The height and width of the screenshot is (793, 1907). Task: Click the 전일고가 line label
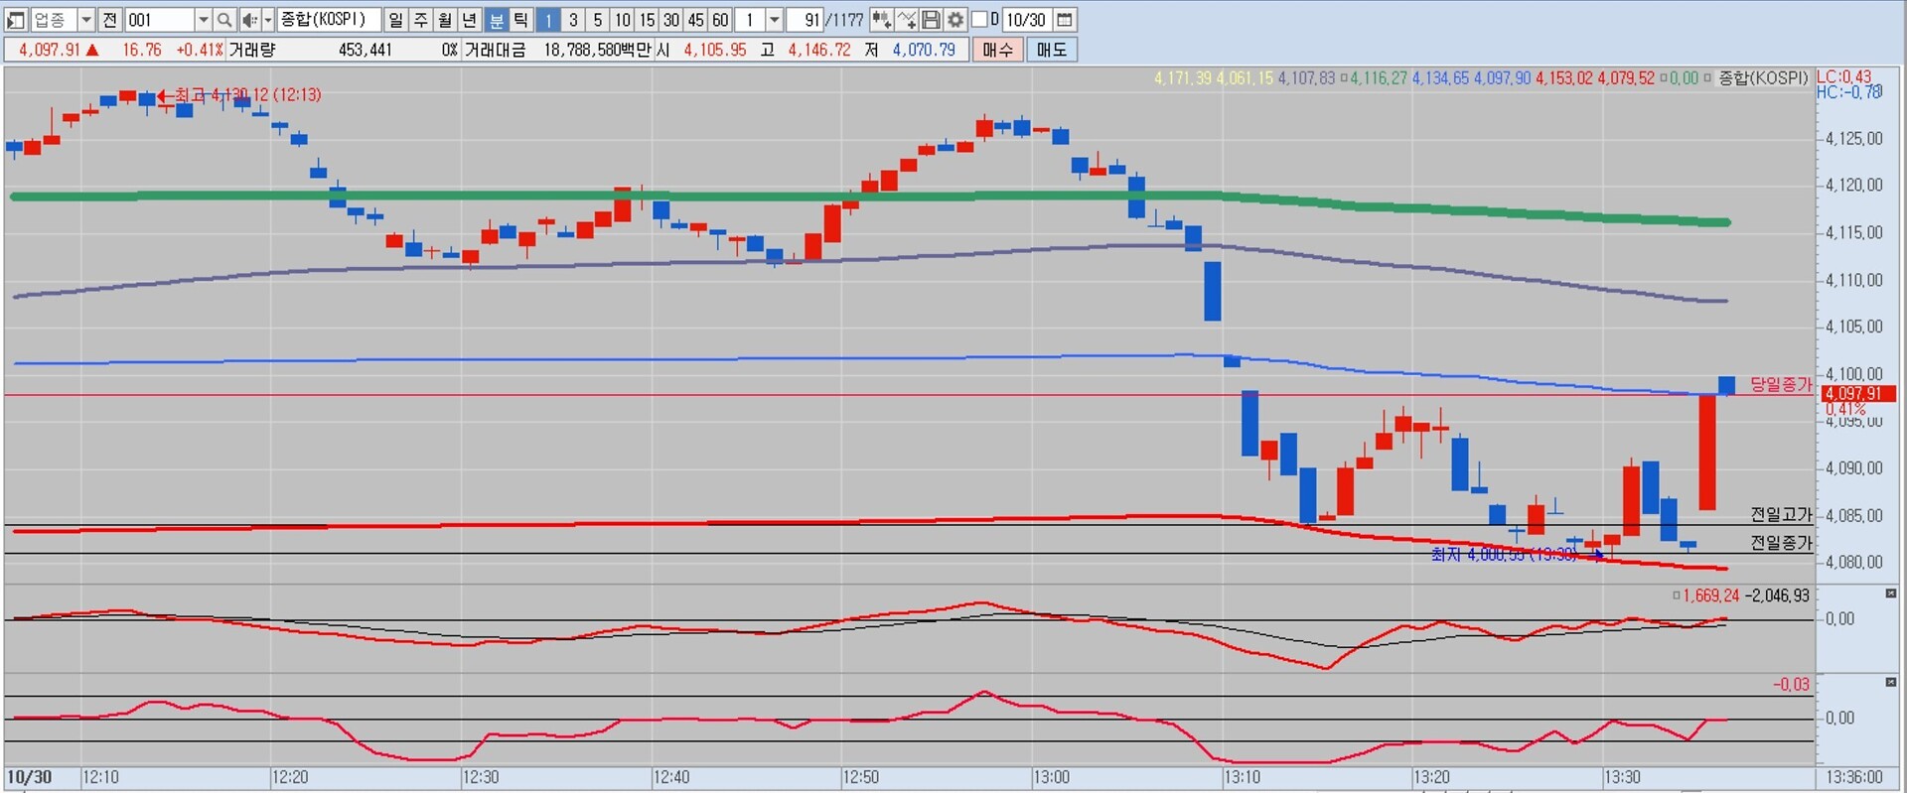(x=1781, y=514)
